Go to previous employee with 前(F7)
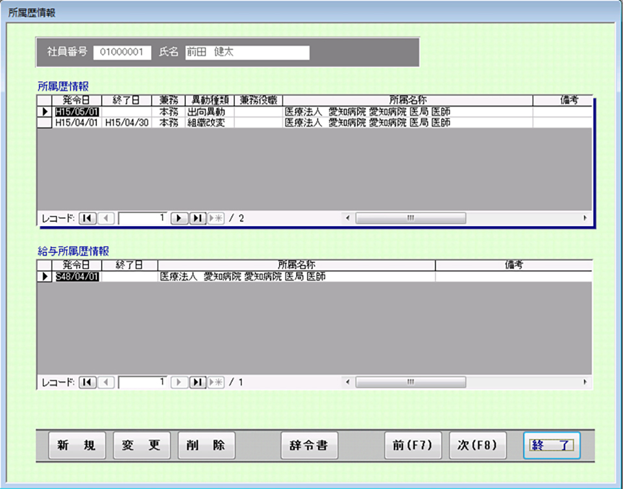The image size is (623, 489). (x=413, y=445)
